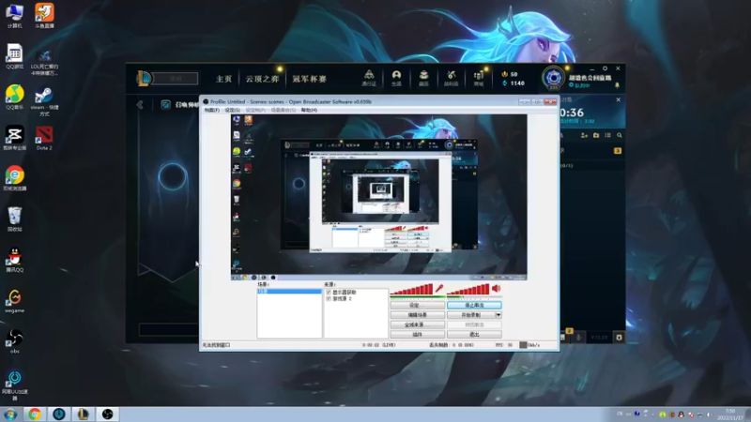Open the Recycle Bin (回收站) icon
The image size is (751, 422).
(x=14, y=219)
